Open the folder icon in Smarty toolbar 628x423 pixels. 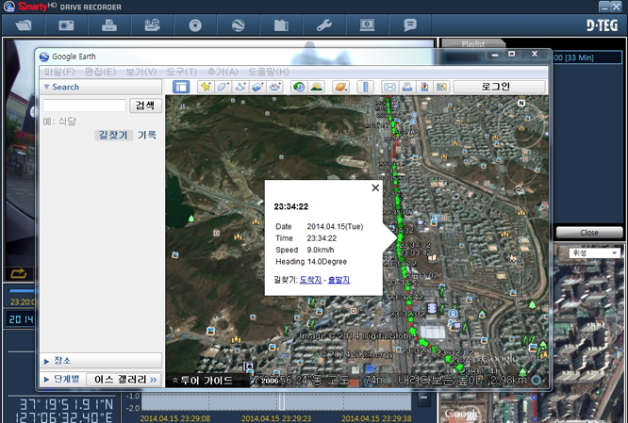pos(24,25)
